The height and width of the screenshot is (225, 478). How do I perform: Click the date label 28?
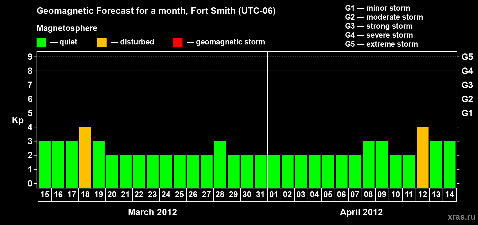220,195
